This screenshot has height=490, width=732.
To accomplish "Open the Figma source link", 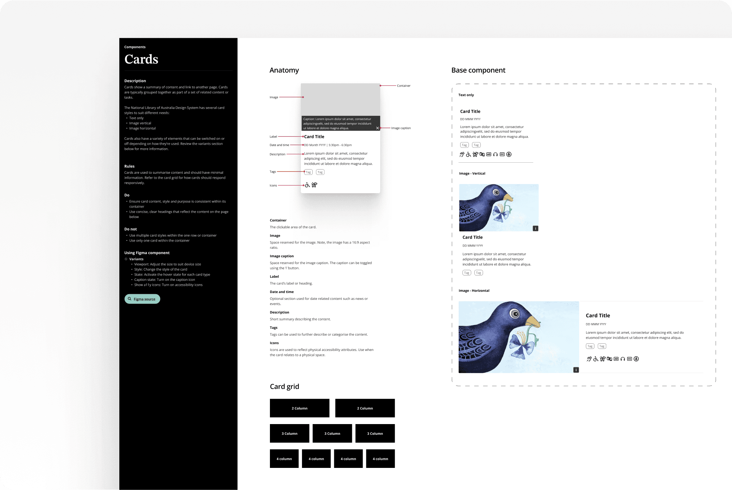I will (142, 299).
